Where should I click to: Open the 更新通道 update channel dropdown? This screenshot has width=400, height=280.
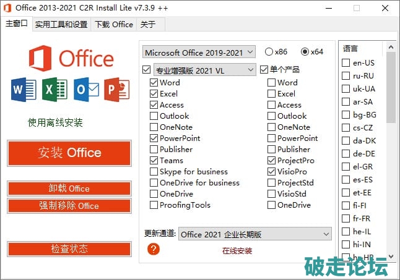pyautogui.click(x=255, y=234)
